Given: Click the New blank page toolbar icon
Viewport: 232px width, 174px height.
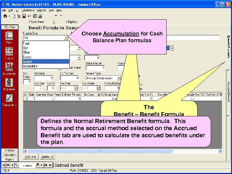Looking at the screenshot, I should point(14,16).
